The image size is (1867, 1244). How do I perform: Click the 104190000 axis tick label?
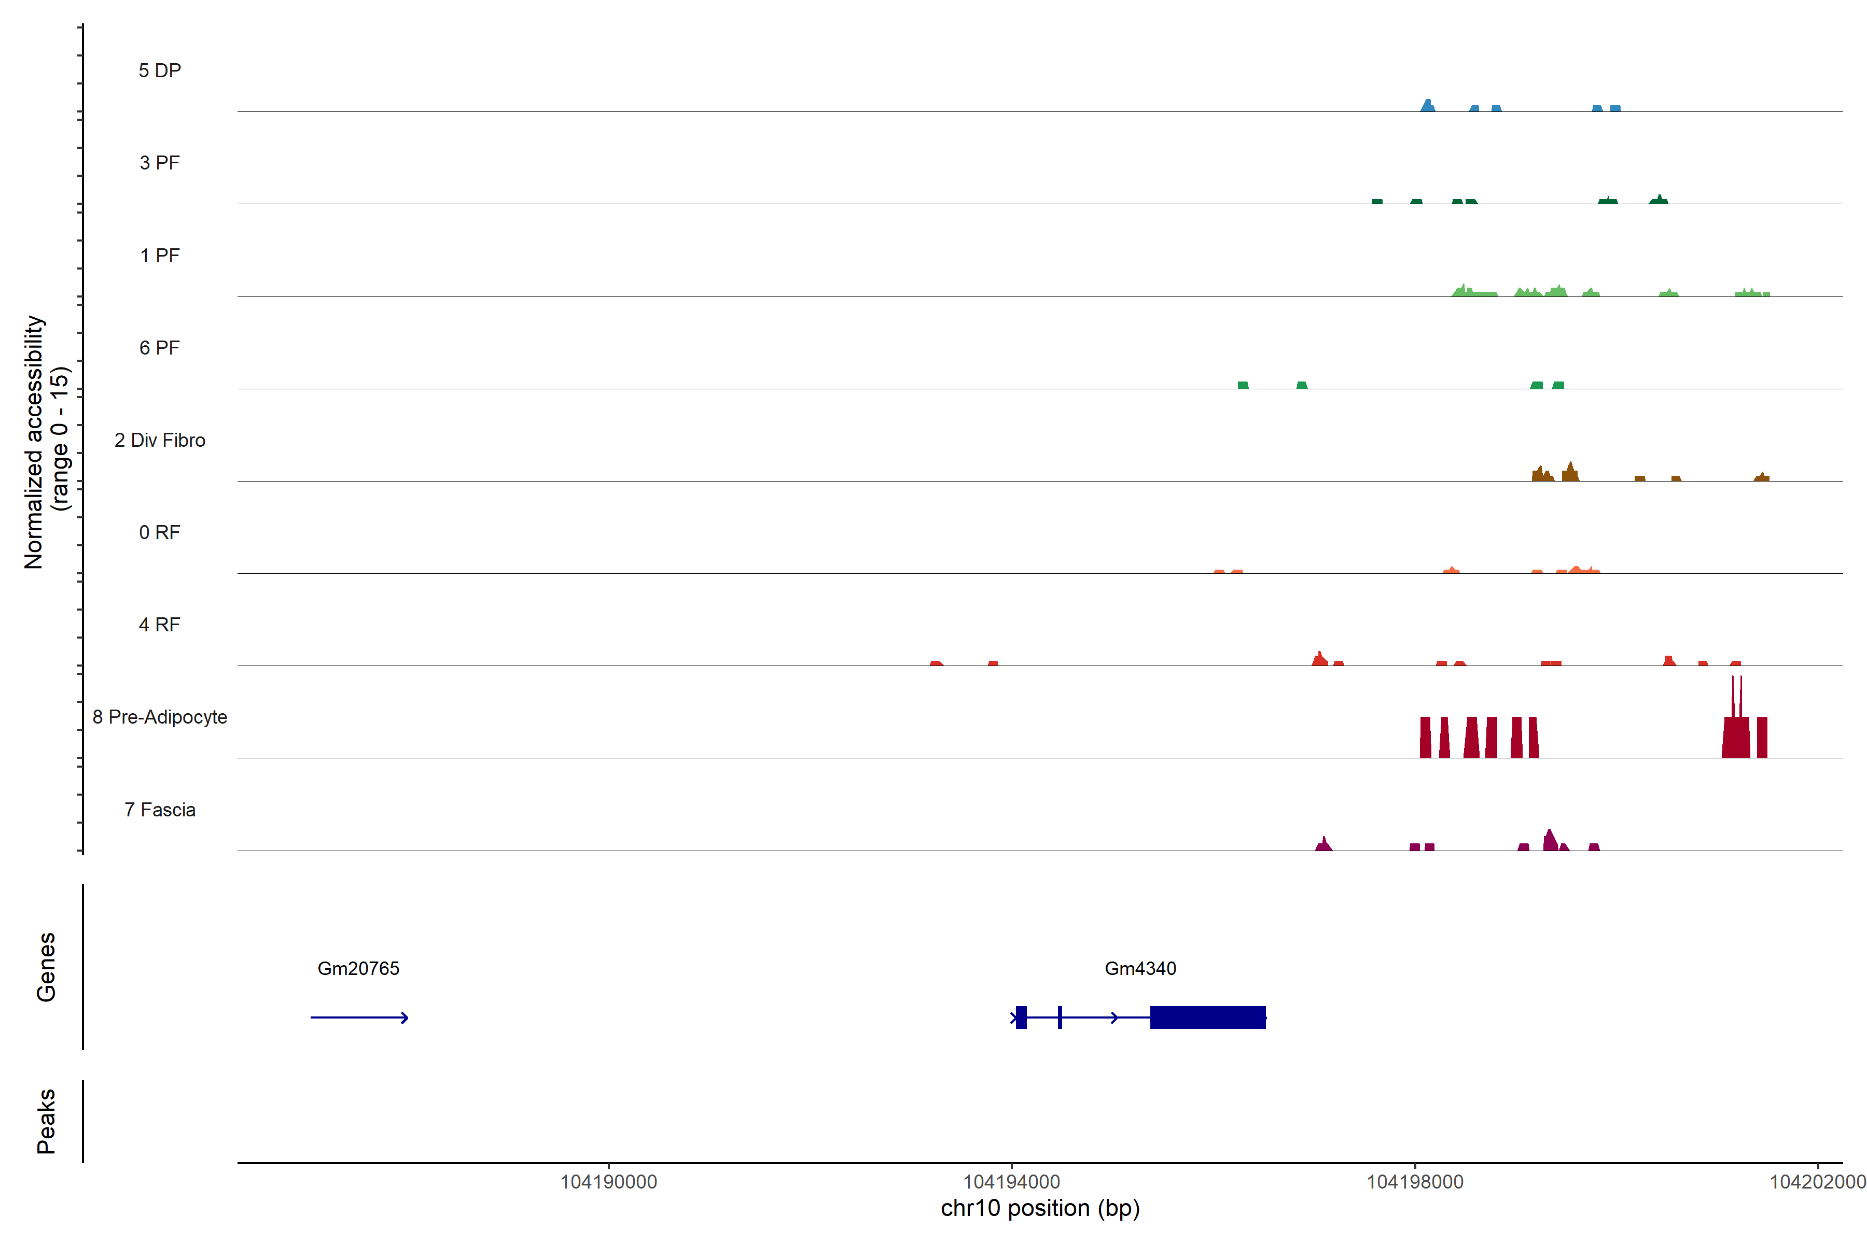click(608, 1181)
